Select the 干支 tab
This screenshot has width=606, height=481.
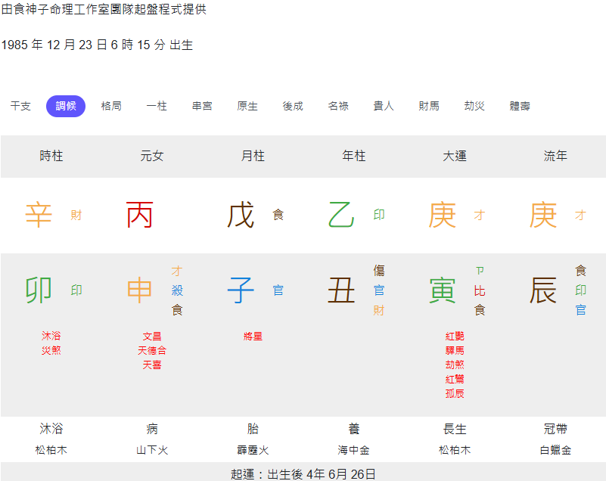[20, 106]
